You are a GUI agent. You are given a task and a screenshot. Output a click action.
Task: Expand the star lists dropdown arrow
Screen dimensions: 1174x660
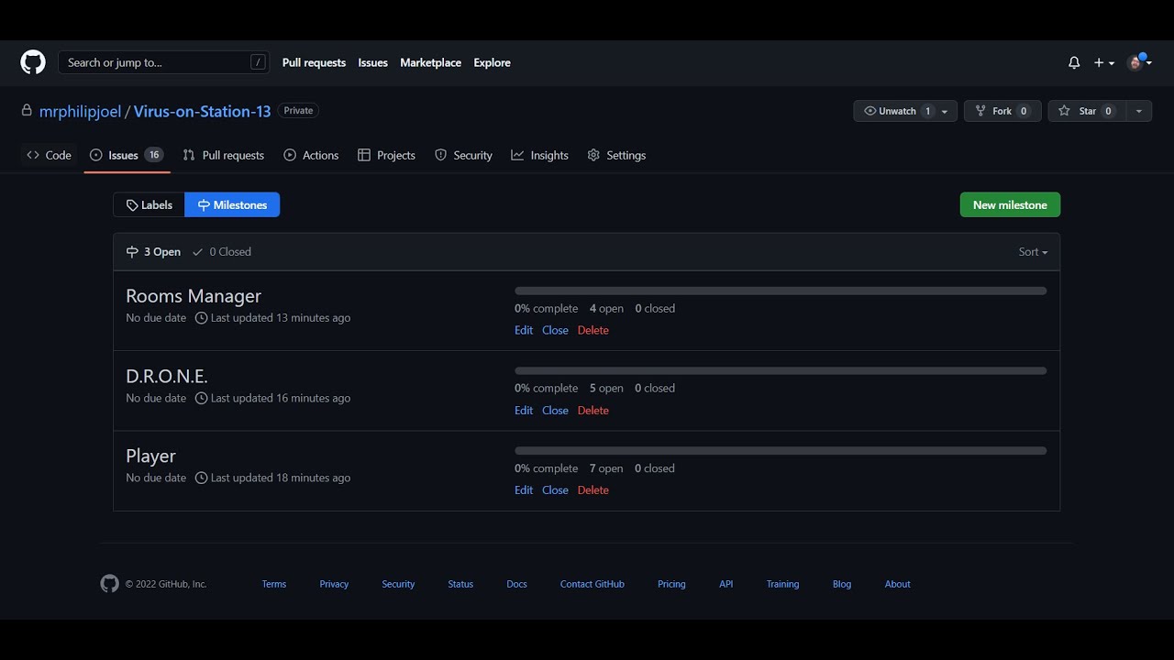(1138, 111)
